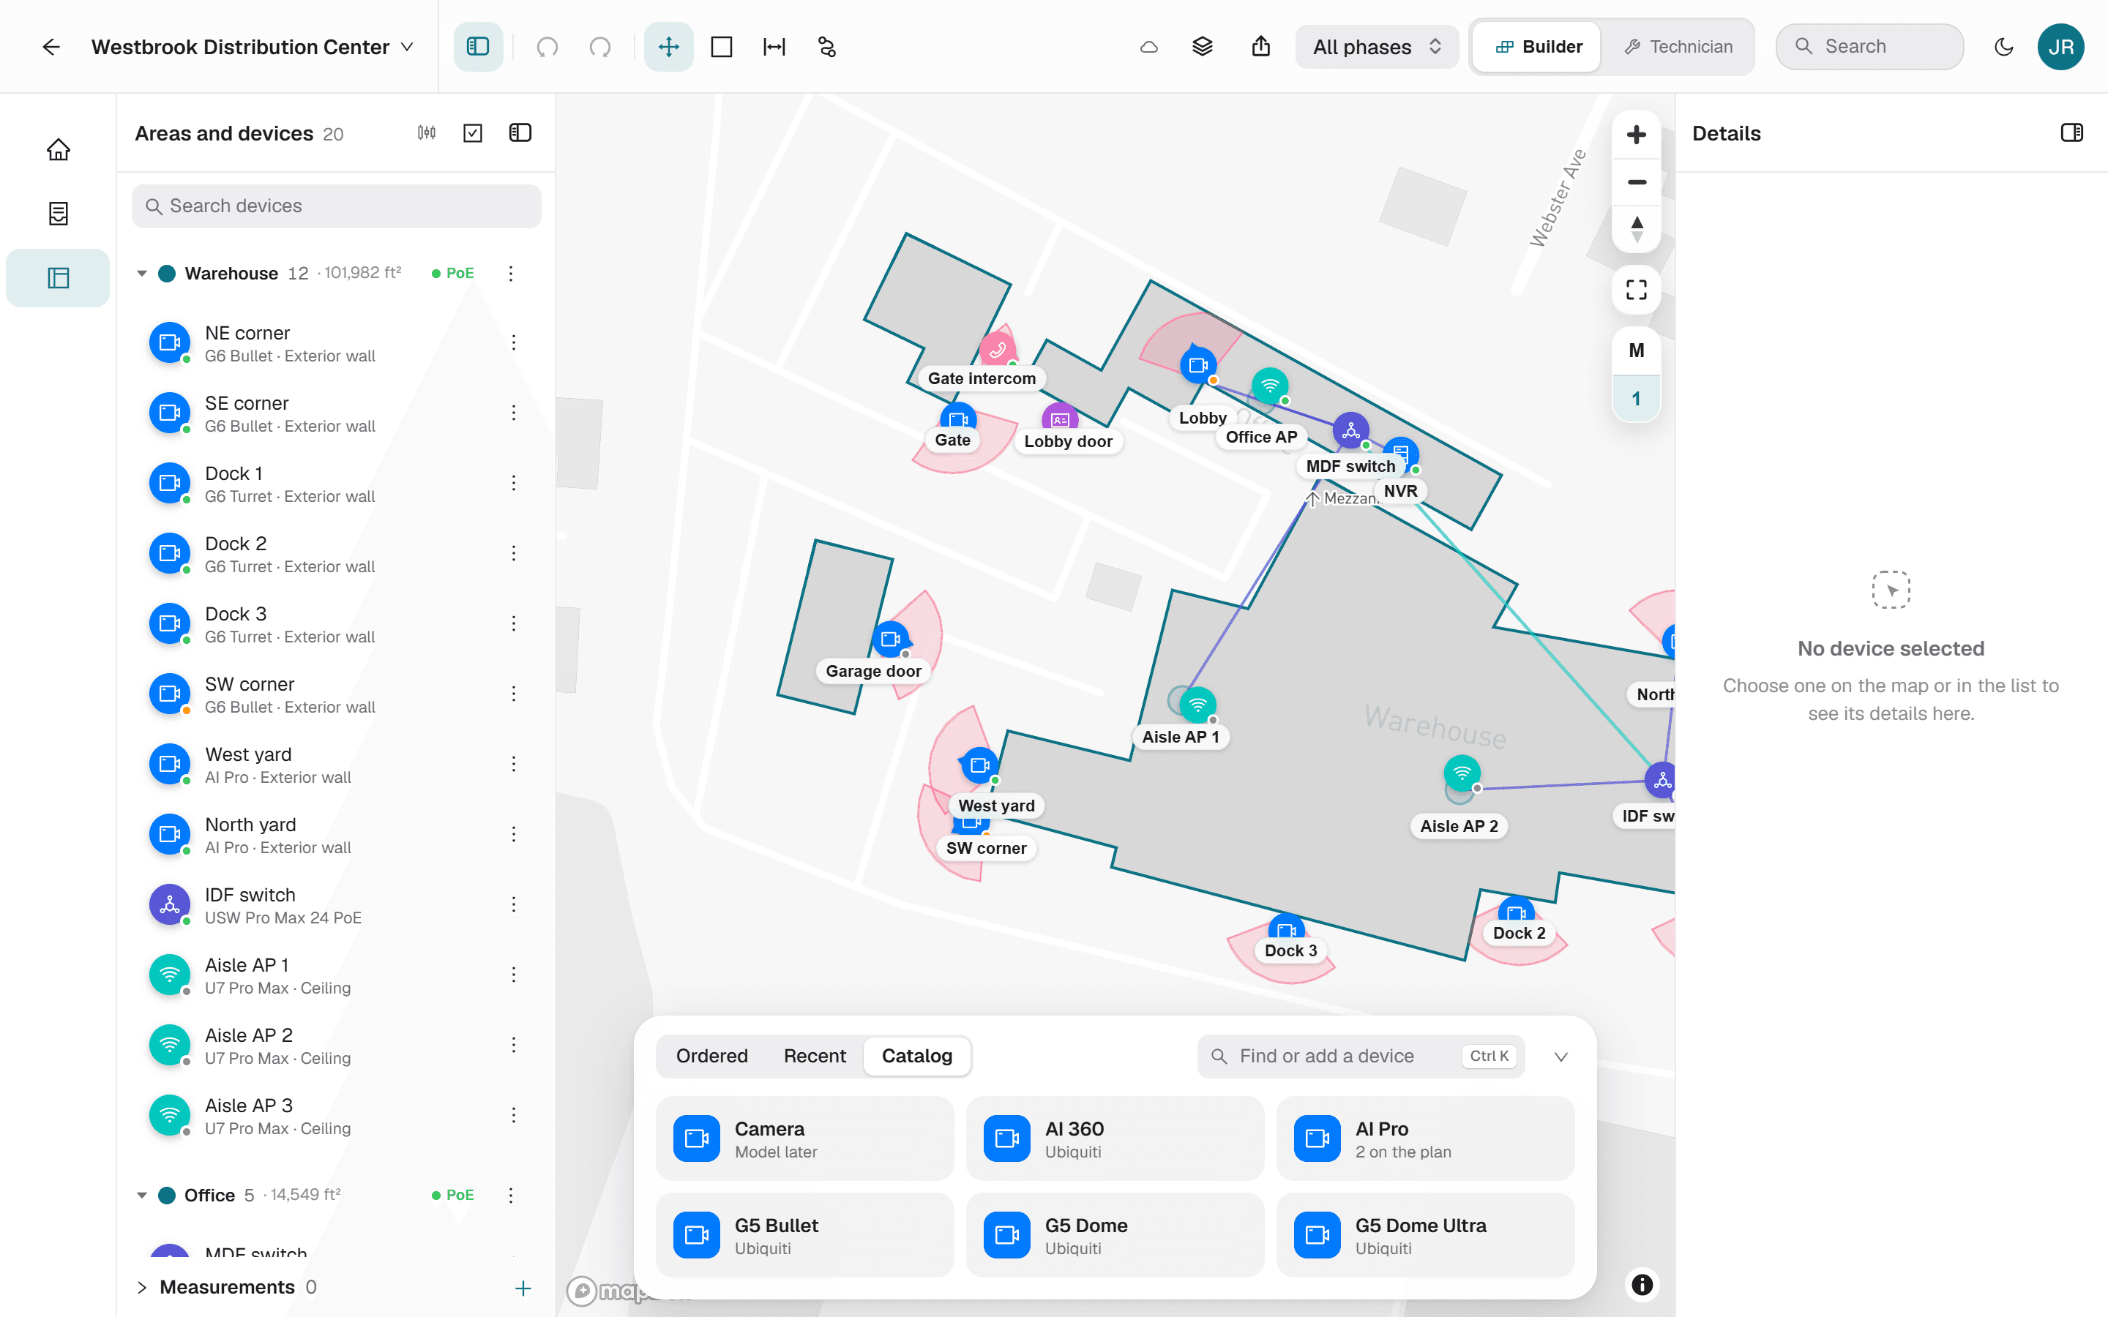Click the Search devices field
Image resolution: width=2108 pixels, height=1317 pixels.
click(336, 206)
